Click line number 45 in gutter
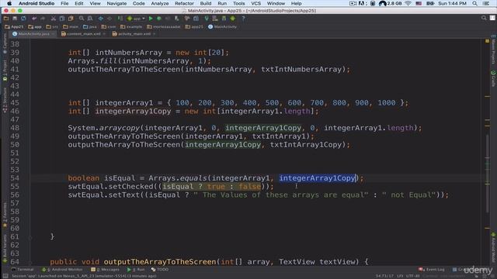This screenshot has height=279, width=497. 15,103
